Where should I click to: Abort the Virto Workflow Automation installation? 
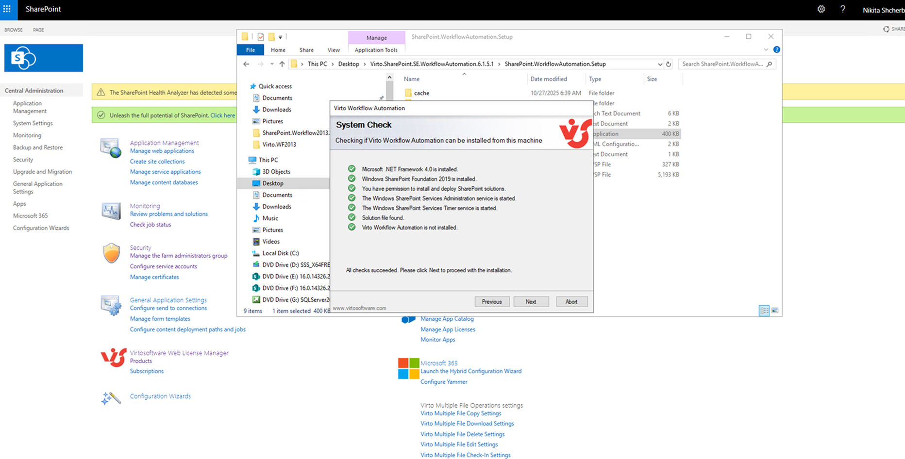tap(571, 301)
